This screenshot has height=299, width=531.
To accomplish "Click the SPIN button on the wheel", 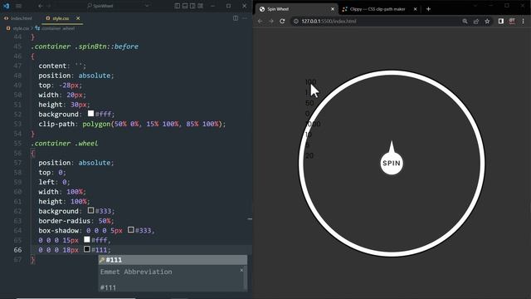I will coord(392,163).
